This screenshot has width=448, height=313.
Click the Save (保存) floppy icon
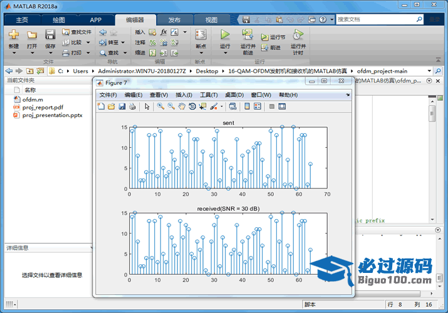click(x=50, y=34)
